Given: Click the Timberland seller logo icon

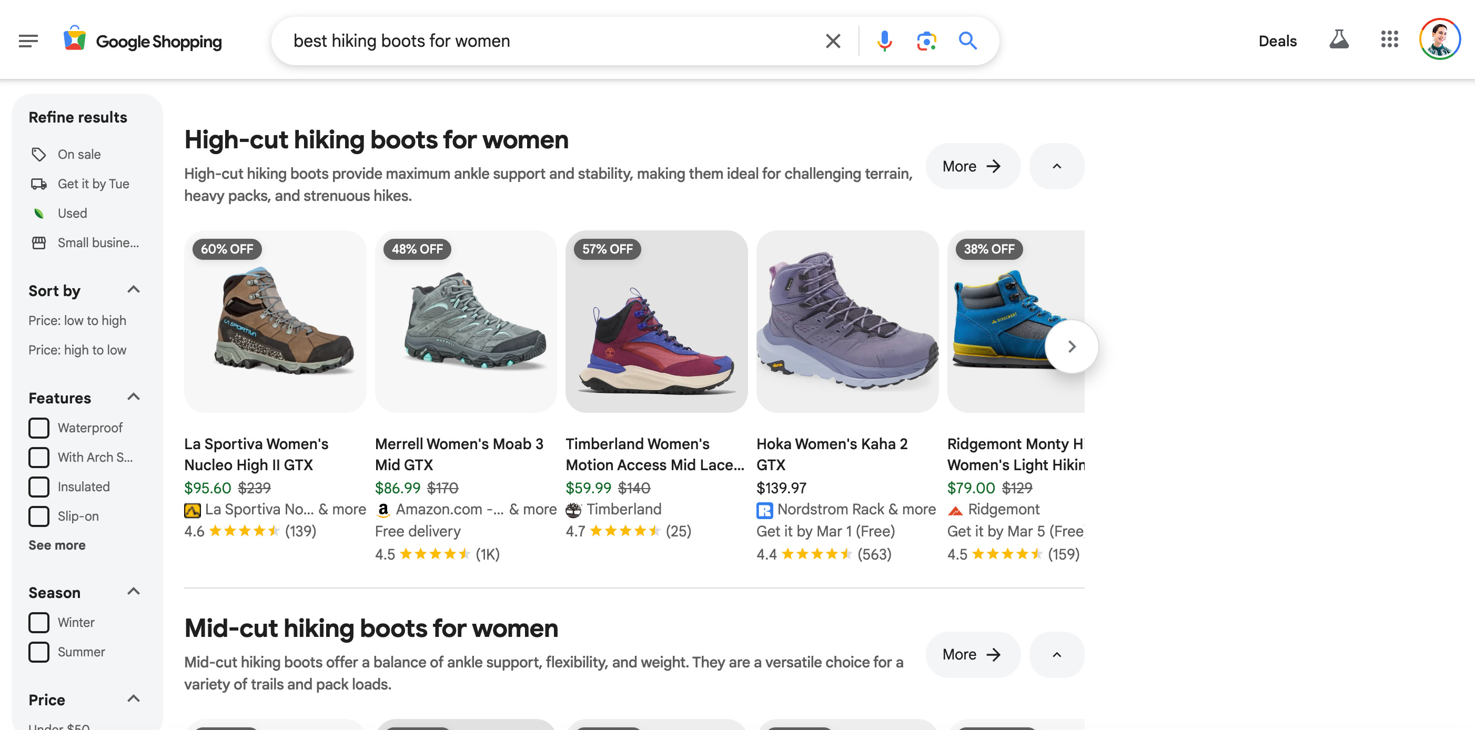Looking at the screenshot, I should click(x=573, y=510).
